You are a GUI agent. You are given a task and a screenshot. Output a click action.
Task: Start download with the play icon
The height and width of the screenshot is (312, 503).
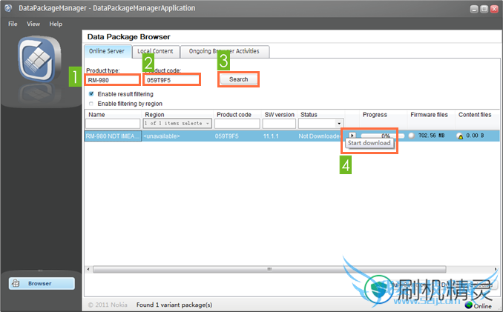tap(352, 136)
